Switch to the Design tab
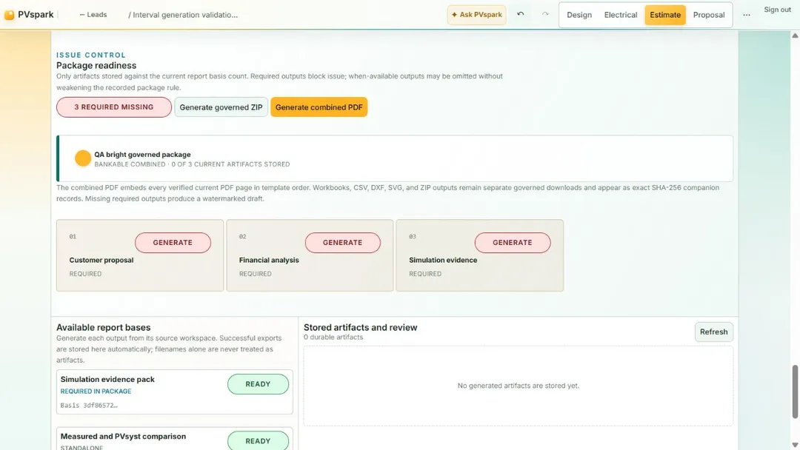The width and height of the screenshot is (800, 450). tap(579, 15)
